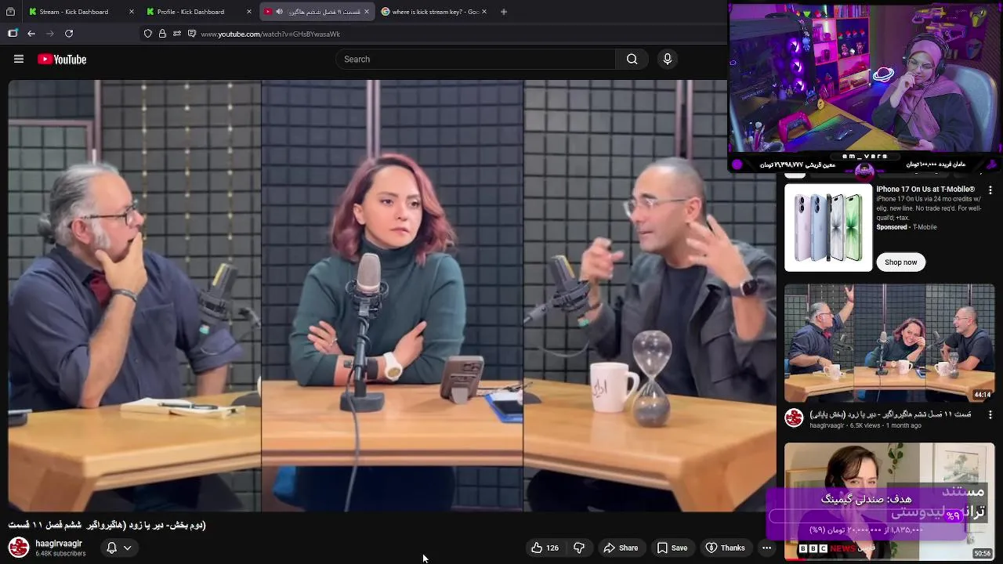Image resolution: width=1003 pixels, height=564 pixels.
Task: Start voice search with microphone icon
Action: [668, 60]
